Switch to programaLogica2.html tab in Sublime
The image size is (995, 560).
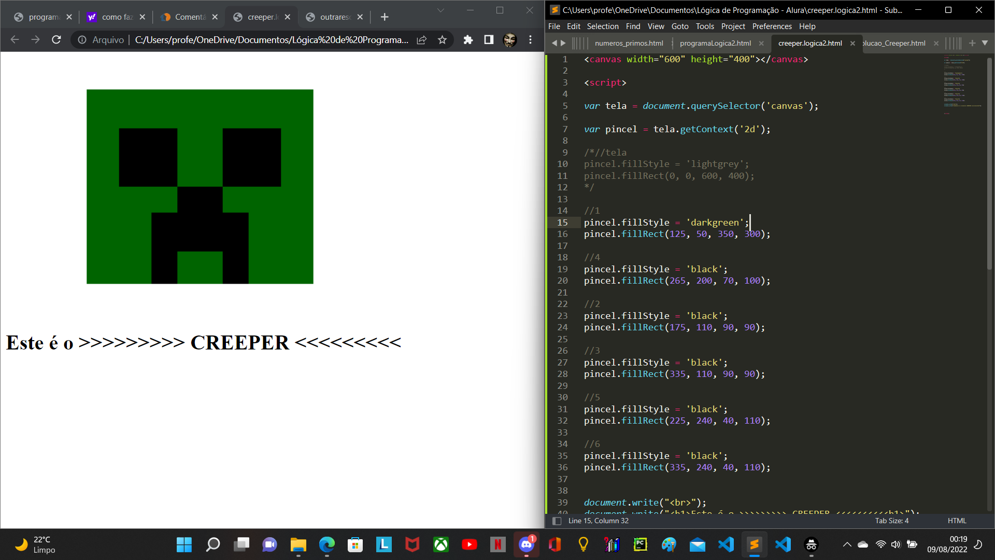715,43
